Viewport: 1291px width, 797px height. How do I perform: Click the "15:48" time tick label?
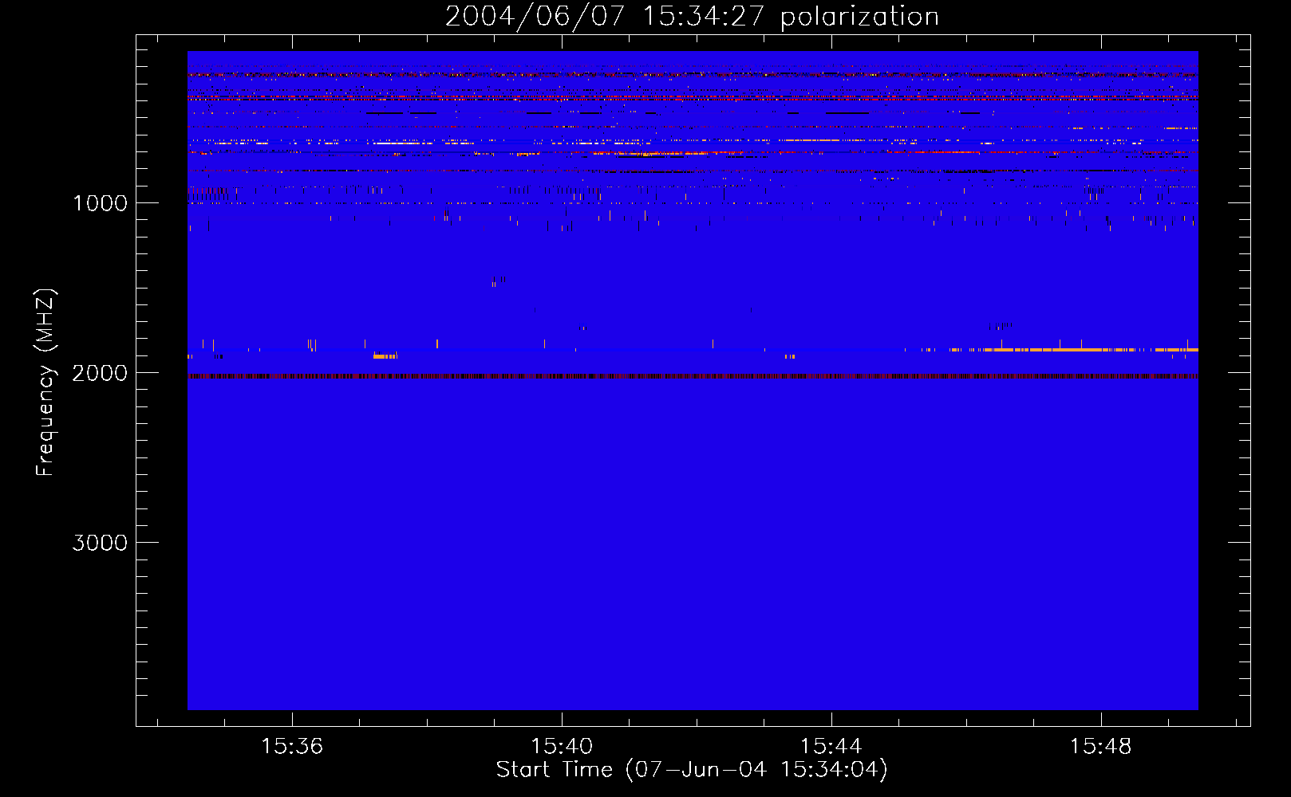coord(1101,747)
